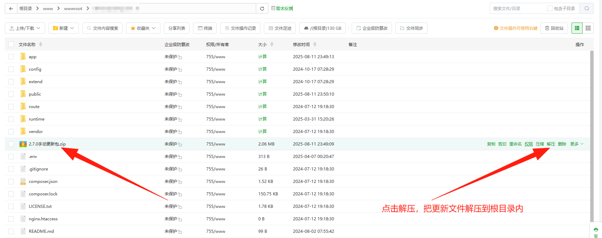The width and height of the screenshot is (602, 238).
Task: Open the 新建 dropdown
Action: tap(64, 28)
